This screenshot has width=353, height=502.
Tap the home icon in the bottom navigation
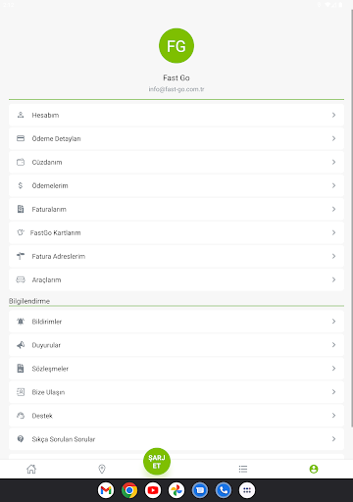(31, 469)
